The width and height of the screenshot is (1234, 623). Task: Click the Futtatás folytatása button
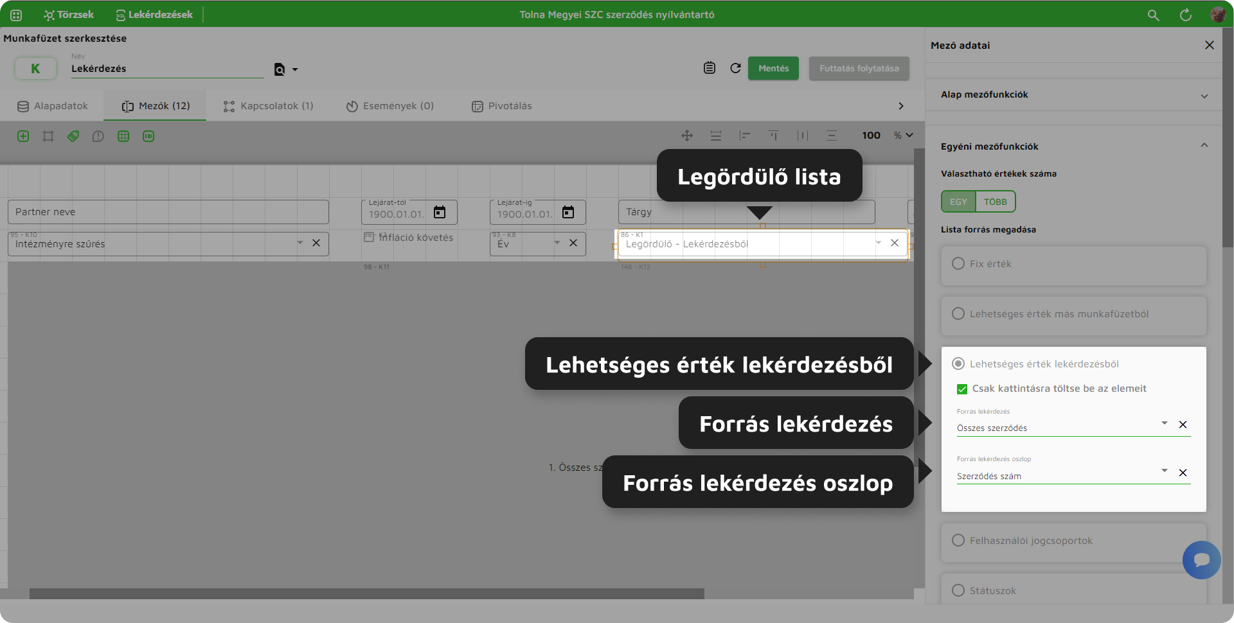pyautogui.click(x=859, y=68)
